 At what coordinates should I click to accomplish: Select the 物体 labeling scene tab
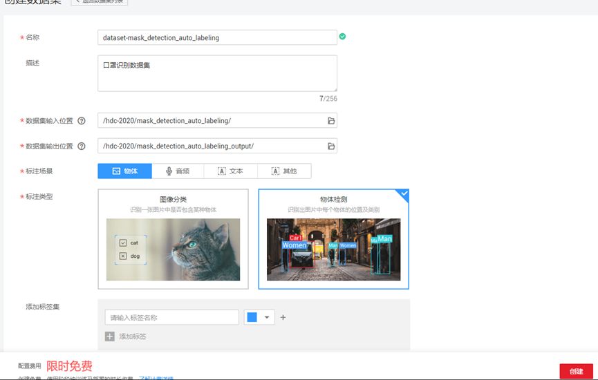tap(124, 171)
